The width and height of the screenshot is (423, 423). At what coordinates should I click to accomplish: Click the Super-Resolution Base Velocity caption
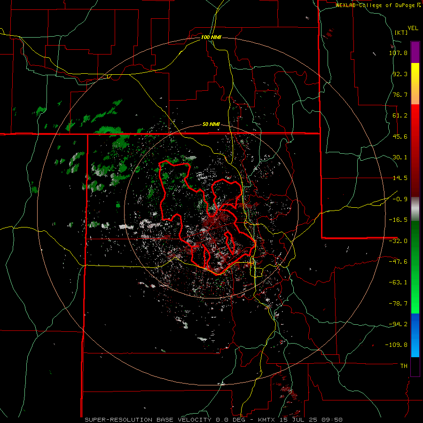[x=213, y=420]
